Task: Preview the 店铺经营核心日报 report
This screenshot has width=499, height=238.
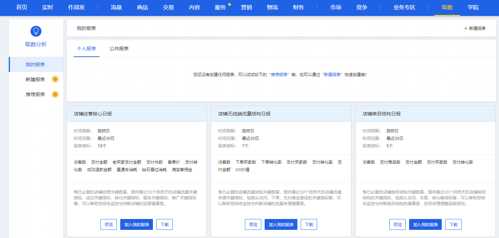Action: click(109, 224)
